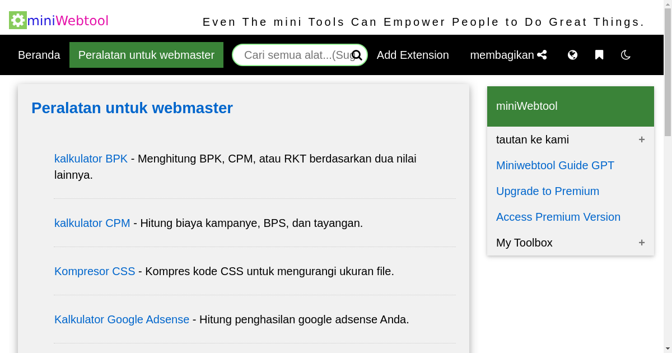Expand the My Toolbox section

[641, 243]
